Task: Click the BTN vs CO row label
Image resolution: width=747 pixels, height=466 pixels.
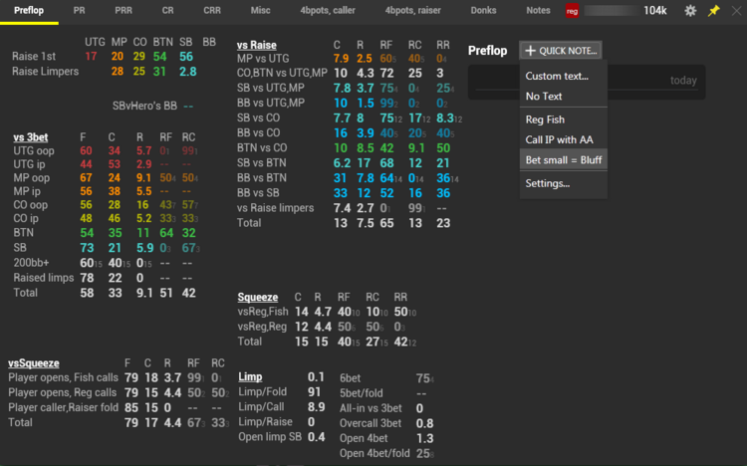Action: pyautogui.click(x=262, y=148)
